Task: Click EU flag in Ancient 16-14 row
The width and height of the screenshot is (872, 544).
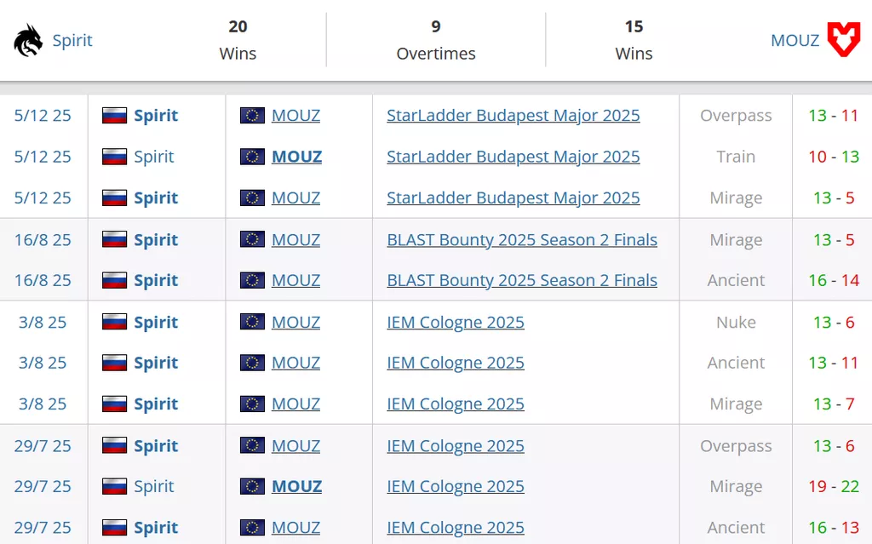Action: click(x=252, y=280)
